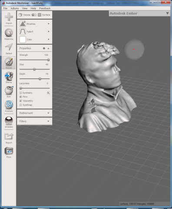Maximize the Meshmixer window

click(158, 2)
